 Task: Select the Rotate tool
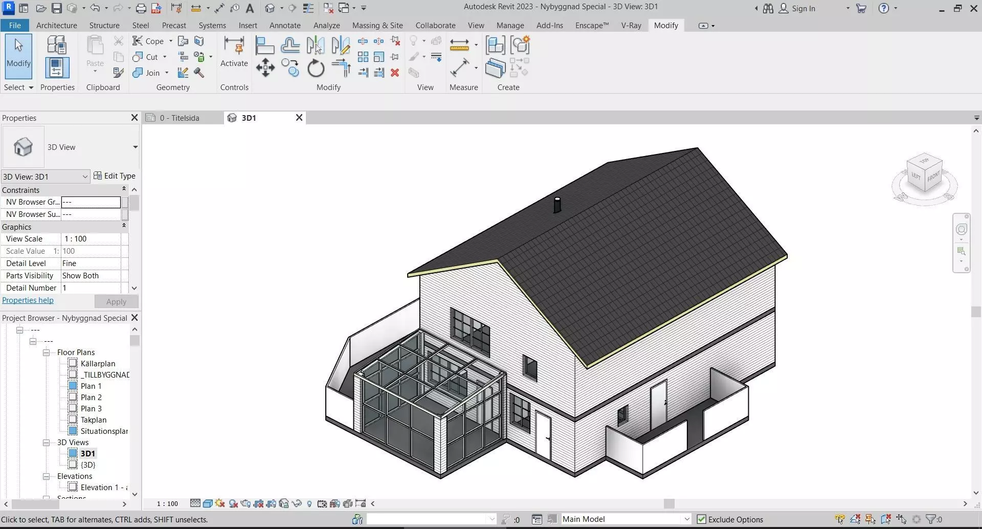point(316,68)
